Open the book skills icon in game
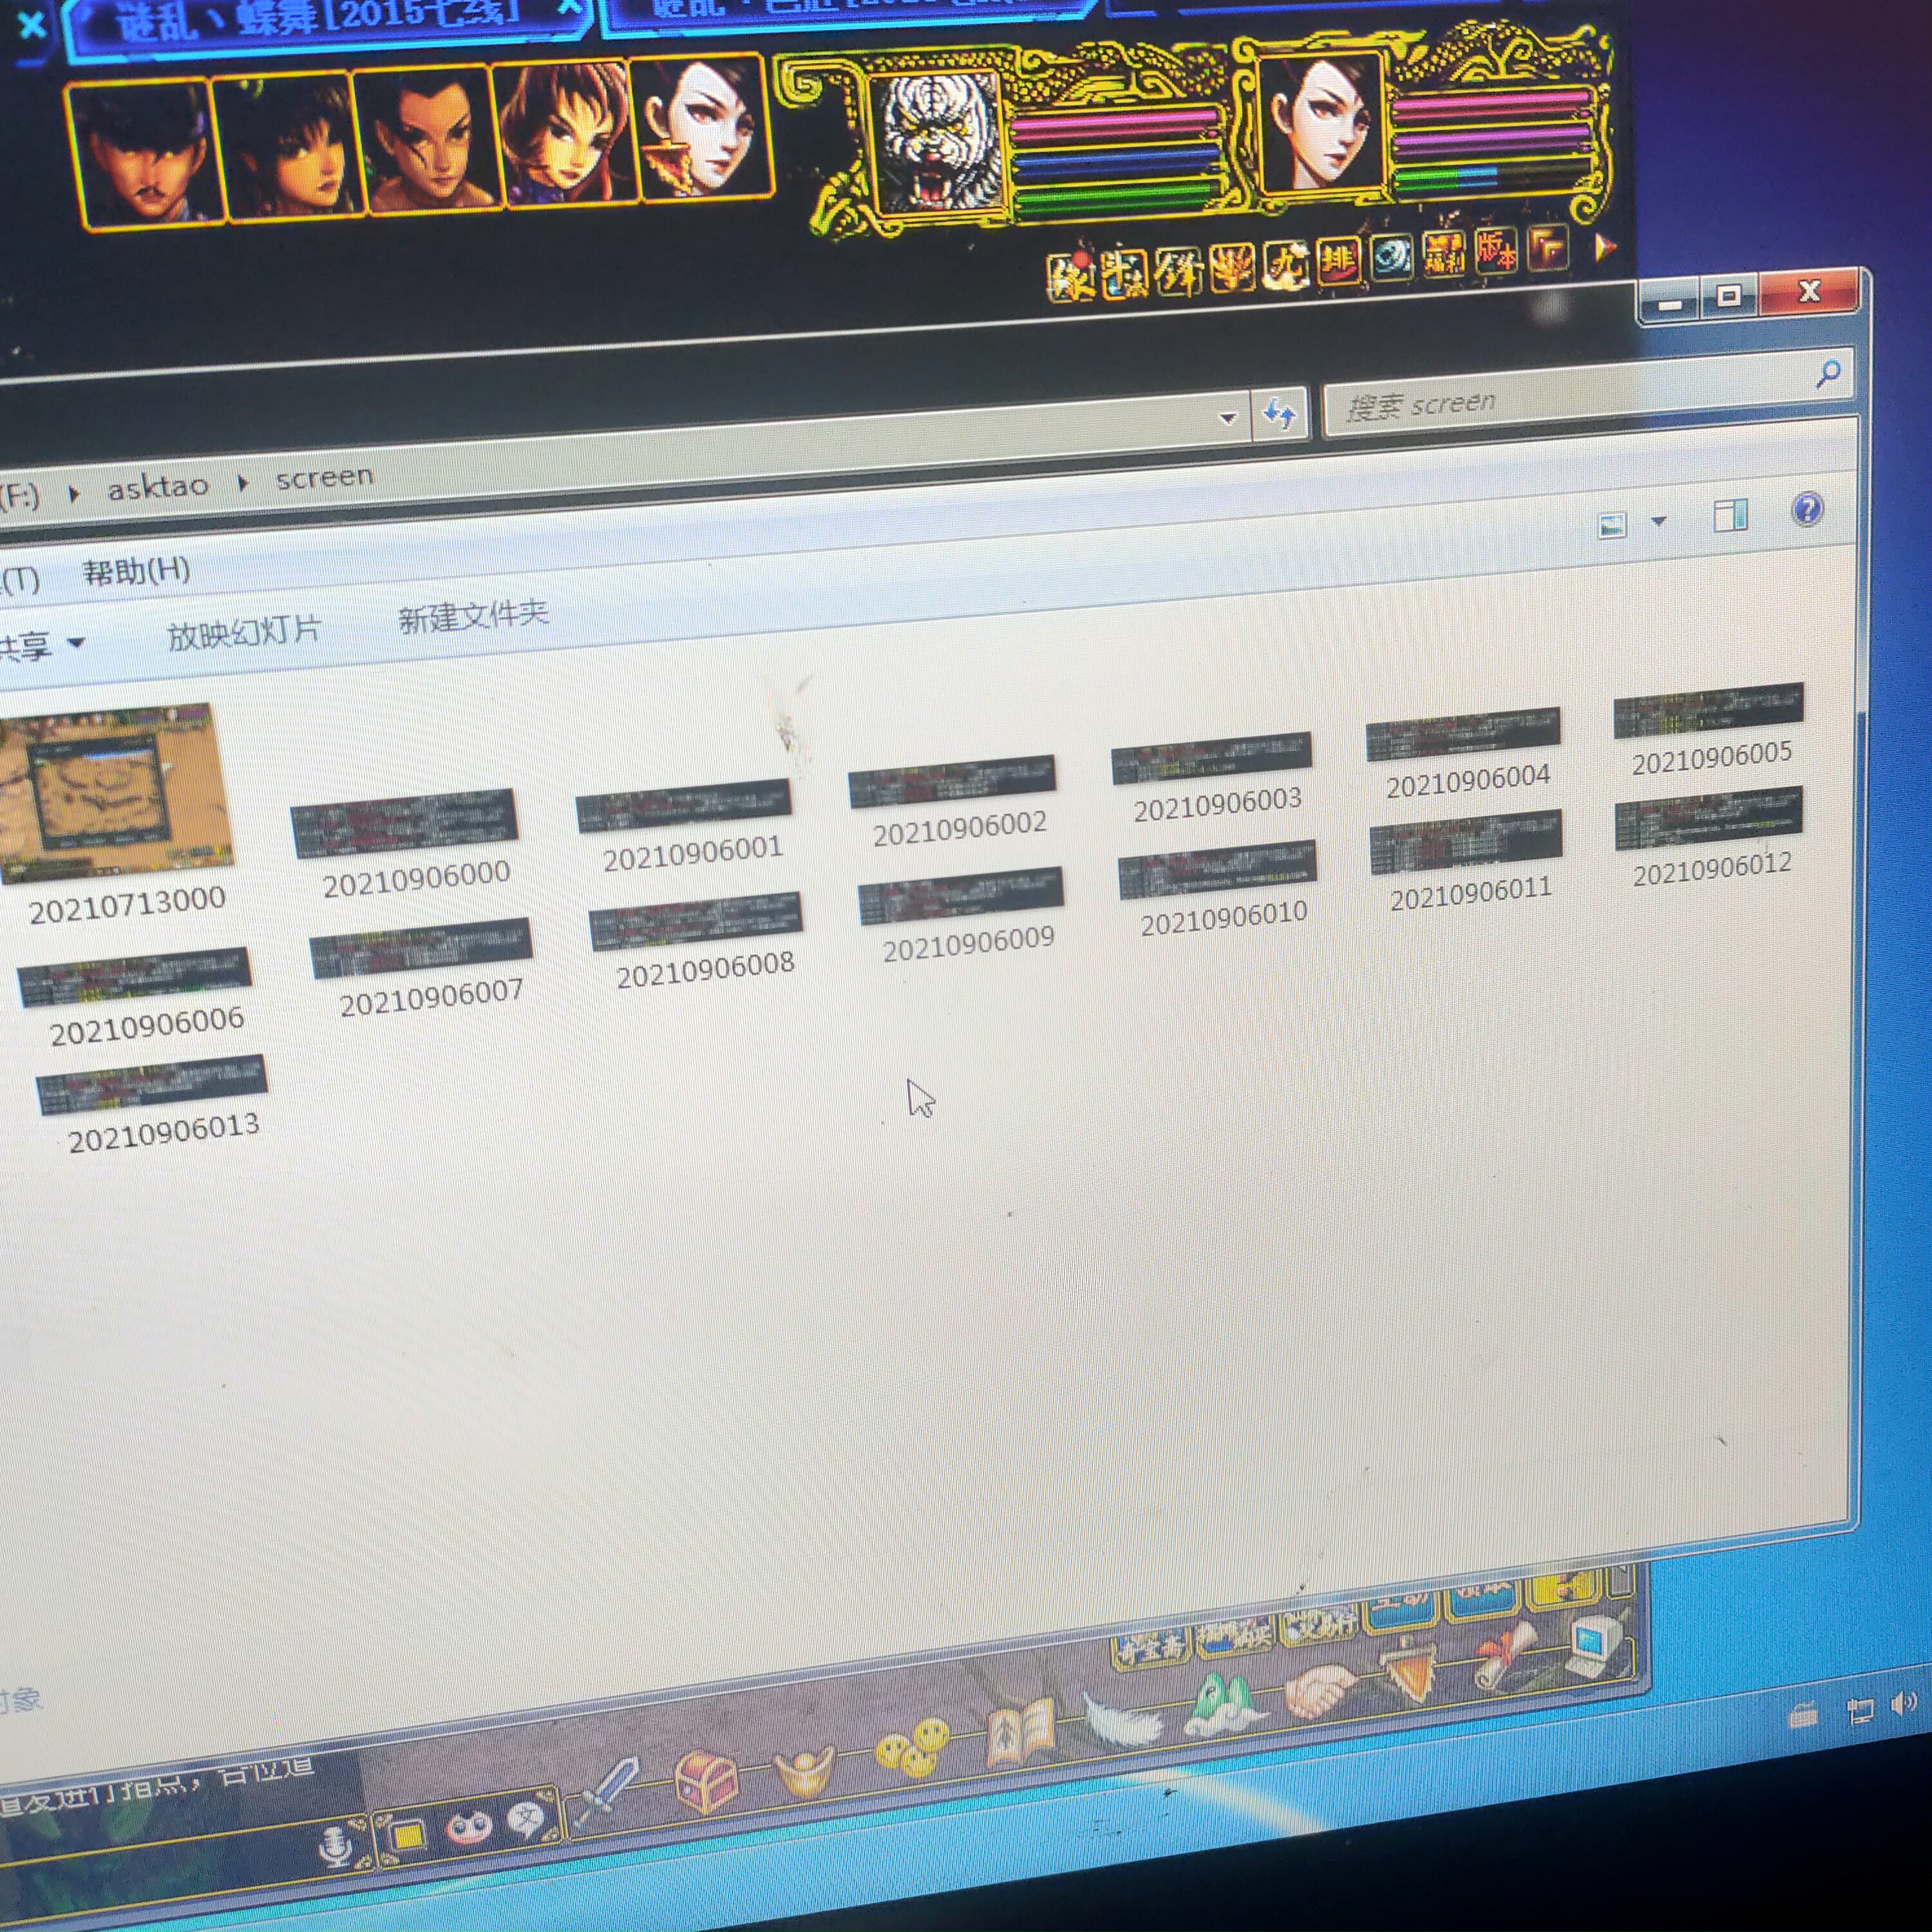Image resolution: width=1932 pixels, height=1932 pixels. 1019,1733
